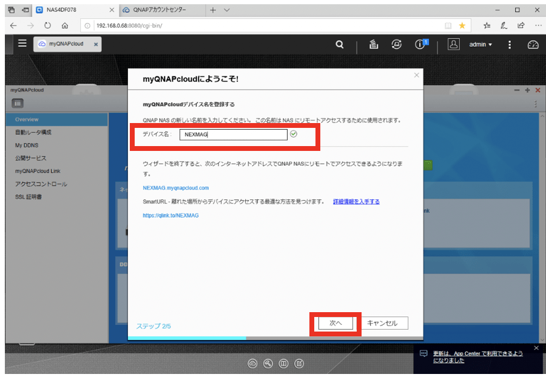546x377 pixels.
Task: Open event notifications info icon
Action: pos(420,44)
